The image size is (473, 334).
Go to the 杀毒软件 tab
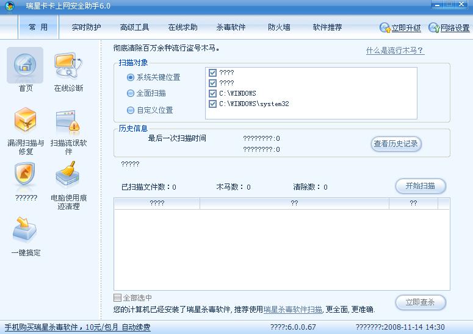click(x=231, y=27)
